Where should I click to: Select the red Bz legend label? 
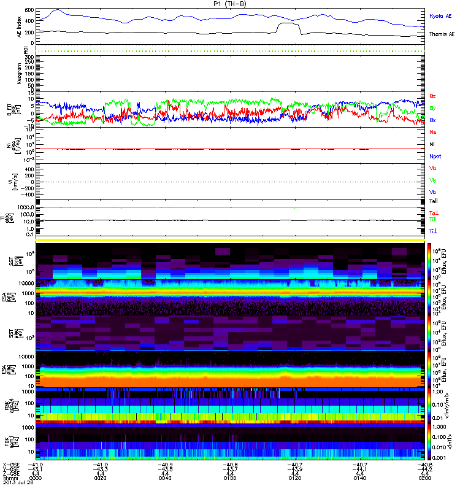coord(432,96)
